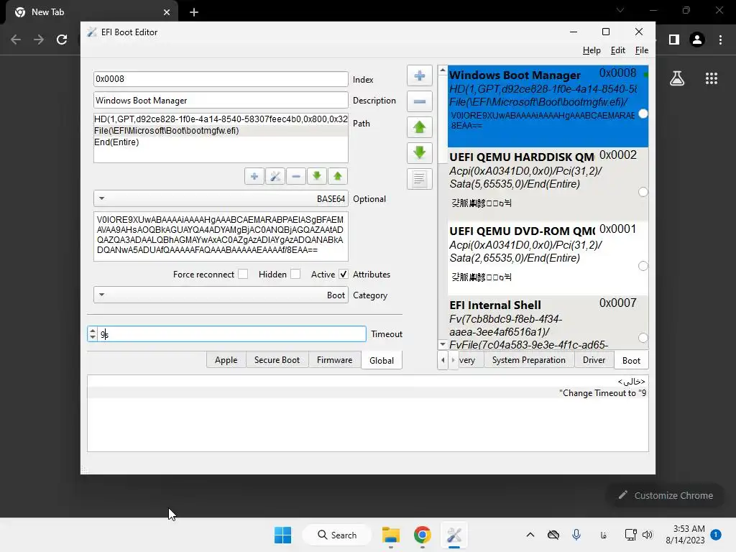Click the blue minus remove entry button
The height and width of the screenshot is (552, 736).
coord(419,101)
